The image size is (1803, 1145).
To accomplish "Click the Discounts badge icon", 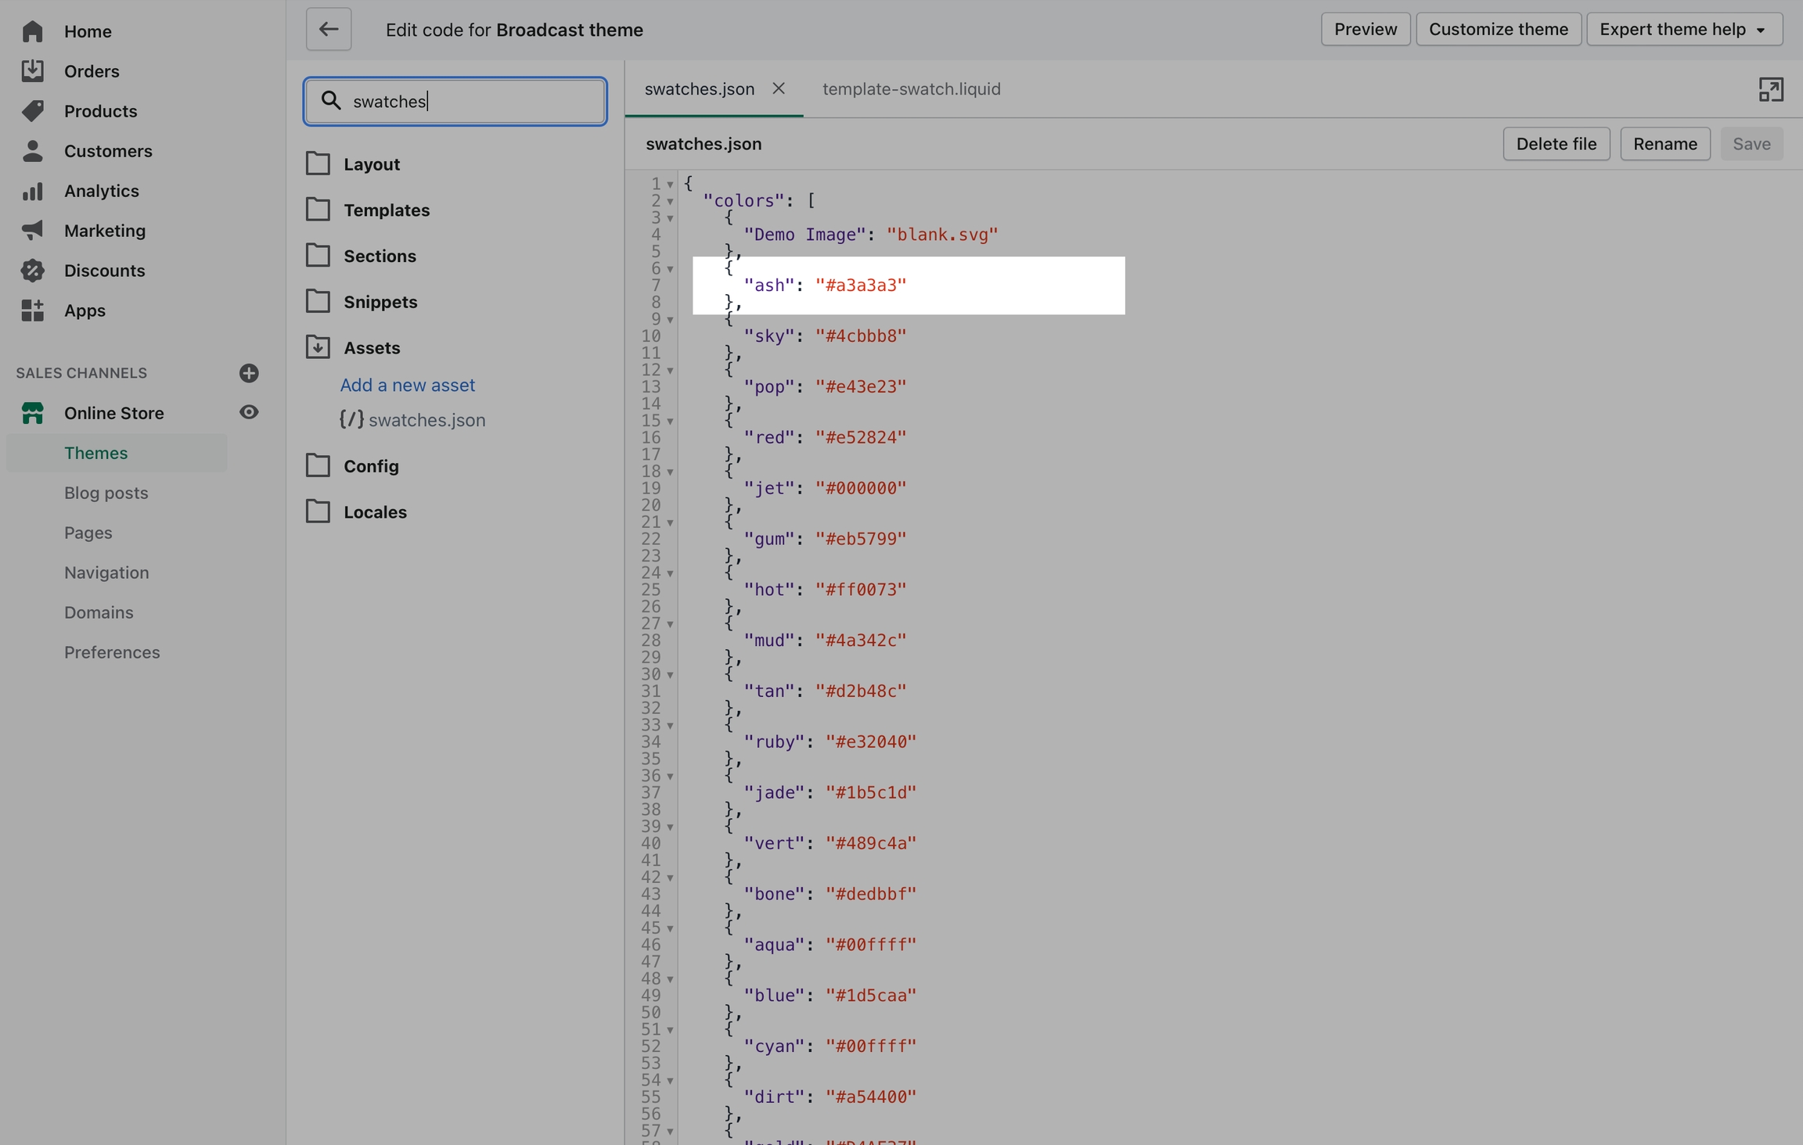I will (32, 271).
